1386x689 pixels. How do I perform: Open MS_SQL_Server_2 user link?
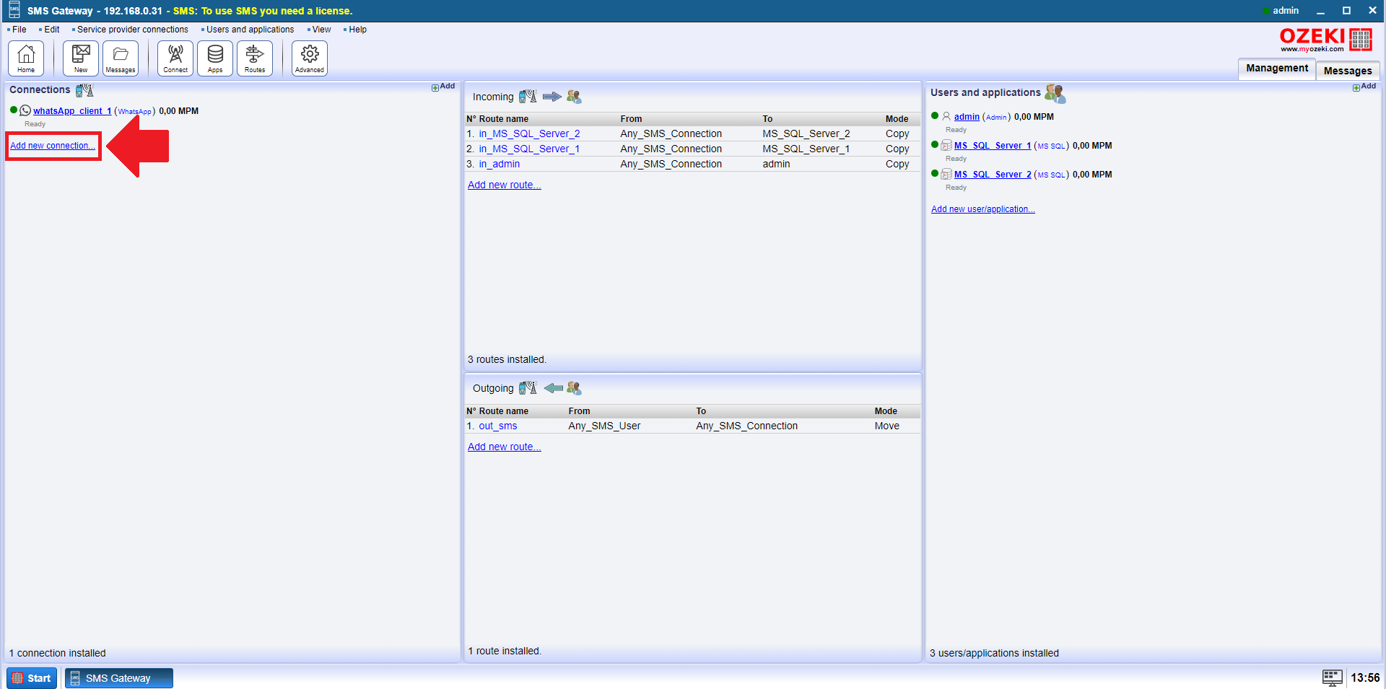pos(993,175)
